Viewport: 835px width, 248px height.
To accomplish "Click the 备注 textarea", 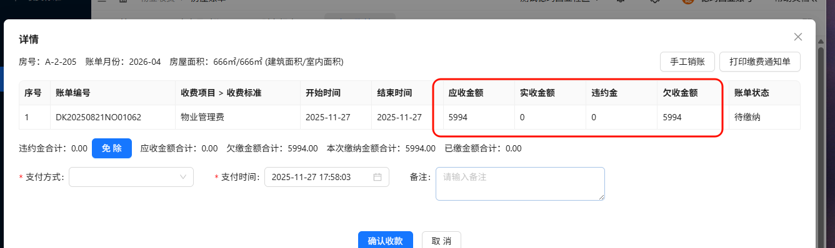I will 520,184.
